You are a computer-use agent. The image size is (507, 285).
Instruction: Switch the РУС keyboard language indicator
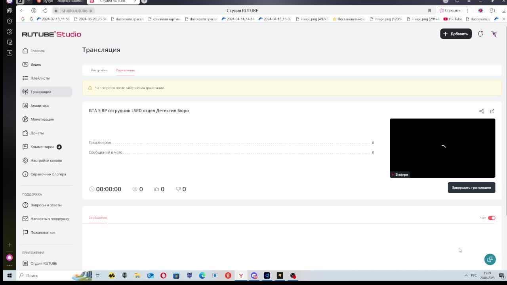(474, 275)
